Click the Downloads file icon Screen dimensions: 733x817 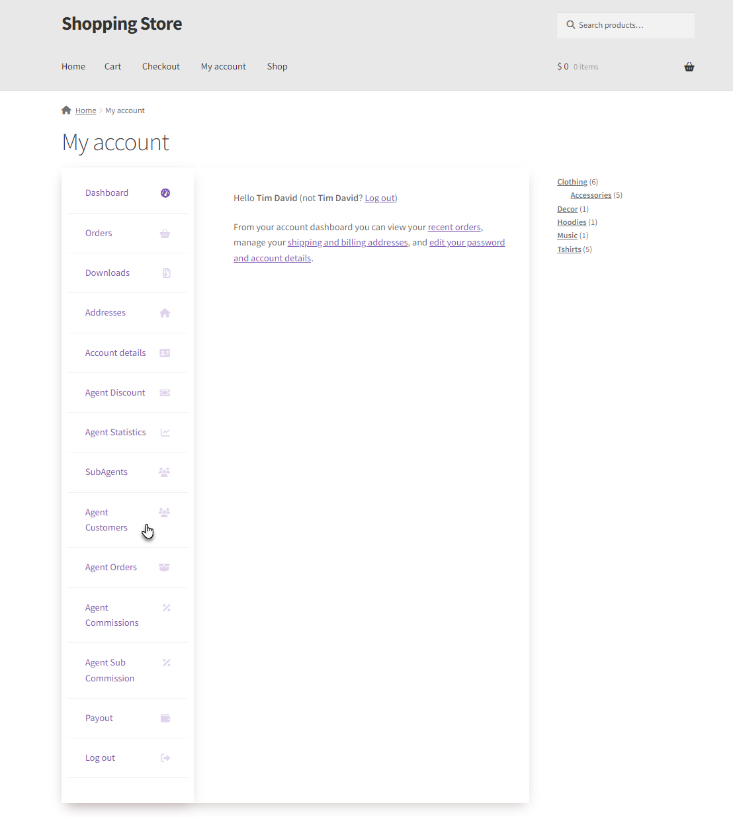click(x=167, y=273)
